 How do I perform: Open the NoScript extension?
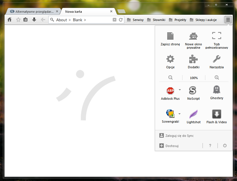[193, 93]
